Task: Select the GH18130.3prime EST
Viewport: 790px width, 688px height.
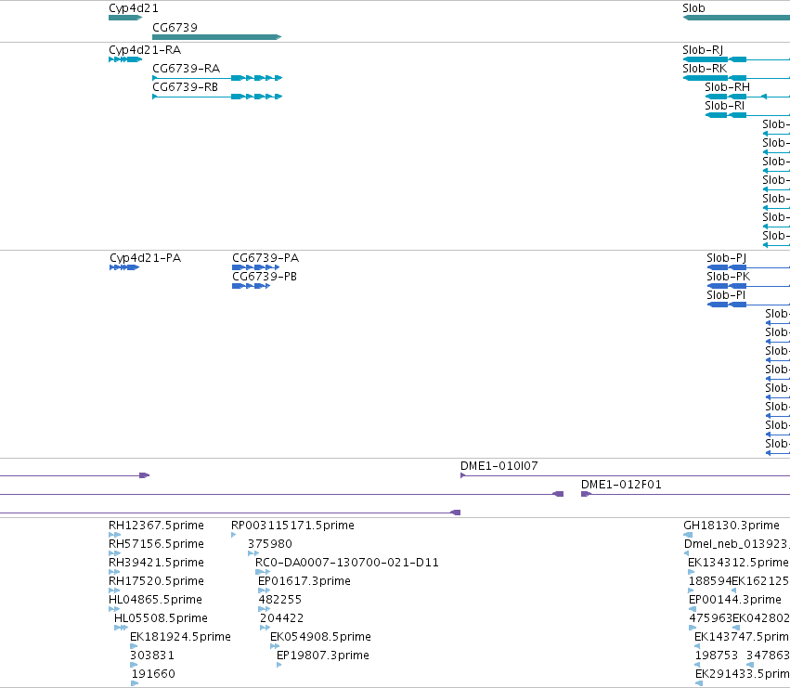Action: [x=688, y=536]
